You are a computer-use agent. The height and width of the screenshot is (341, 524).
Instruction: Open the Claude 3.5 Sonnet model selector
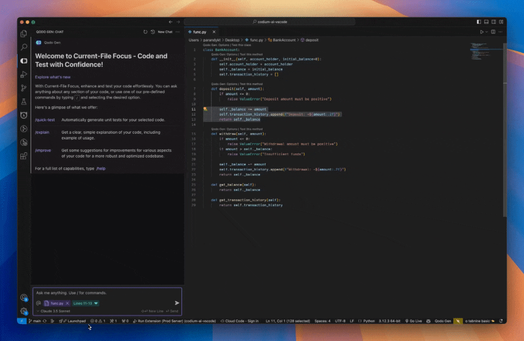point(53,311)
